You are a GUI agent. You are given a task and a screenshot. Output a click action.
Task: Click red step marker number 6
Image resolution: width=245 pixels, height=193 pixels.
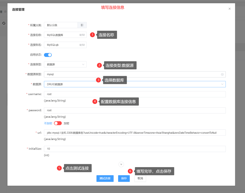pyautogui.click(x=130, y=171)
